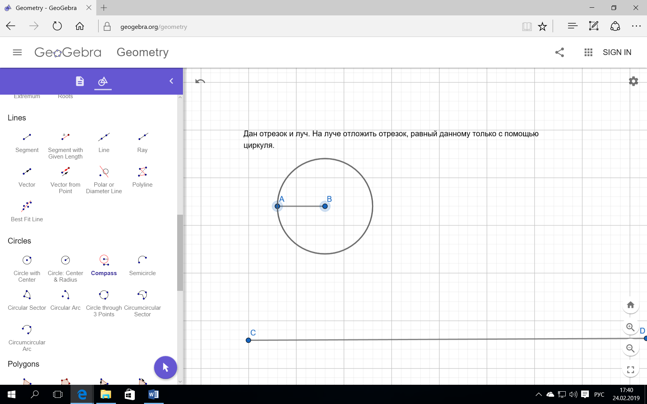Select the Vector from Point tool

[x=65, y=180]
